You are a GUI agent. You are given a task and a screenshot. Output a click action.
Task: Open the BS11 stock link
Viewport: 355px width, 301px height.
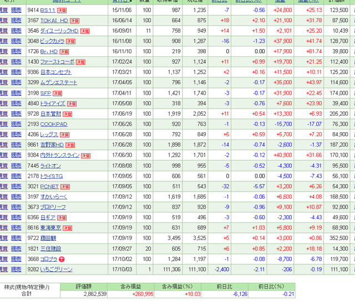point(48,10)
